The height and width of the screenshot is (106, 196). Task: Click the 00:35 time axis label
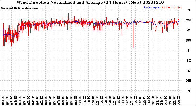tap(7, 100)
